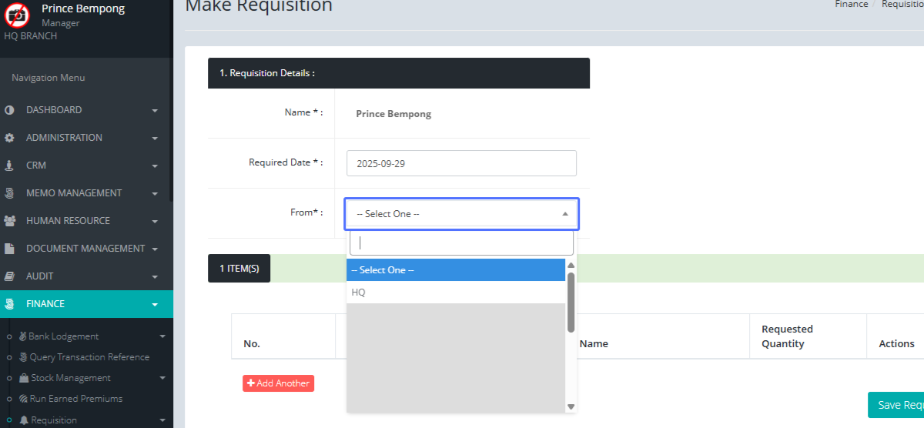Click the CRM sidebar icon
Screen dimensions: 924x428
9,166
